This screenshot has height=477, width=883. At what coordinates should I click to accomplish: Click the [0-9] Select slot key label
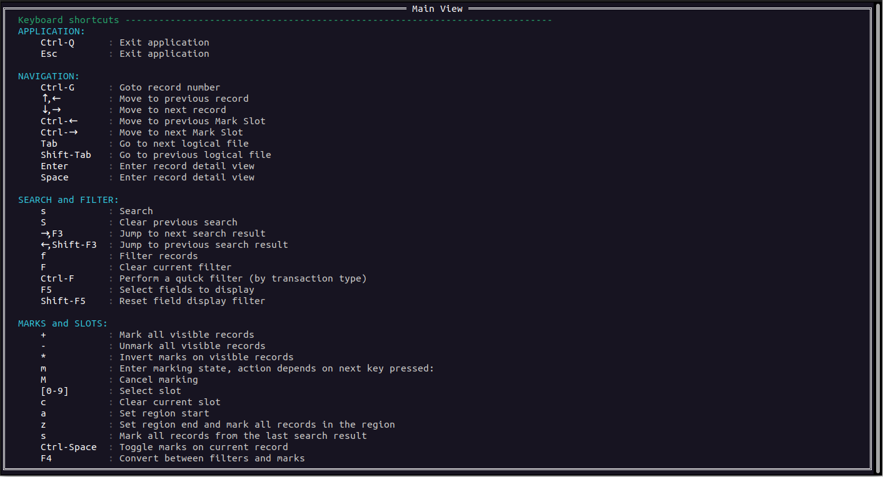click(x=54, y=391)
